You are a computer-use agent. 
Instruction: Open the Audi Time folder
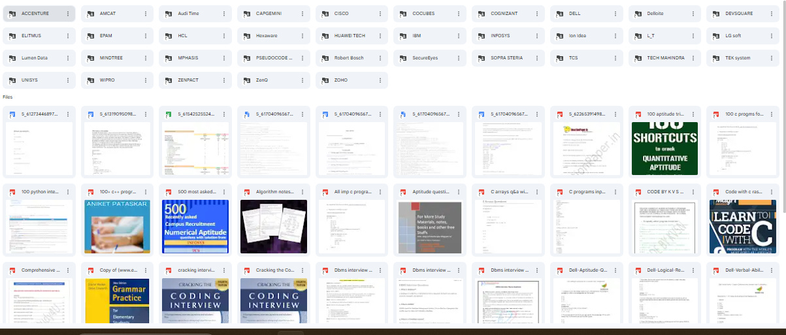coord(195,13)
